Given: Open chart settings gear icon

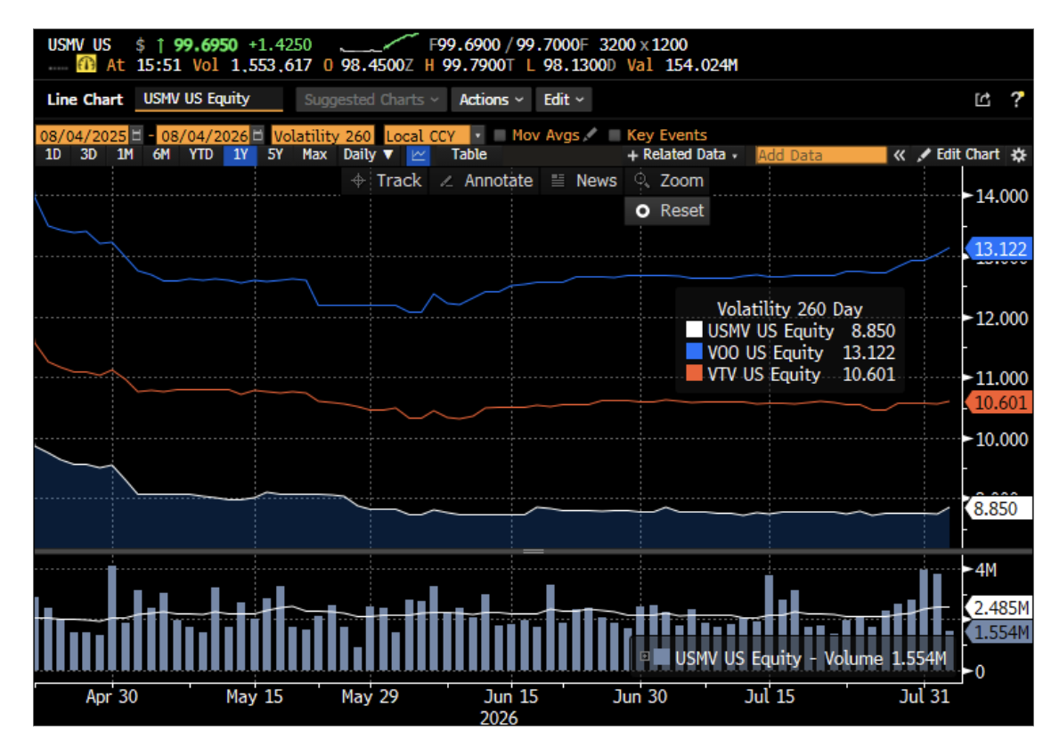Looking at the screenshot, I should (1018, 155).
